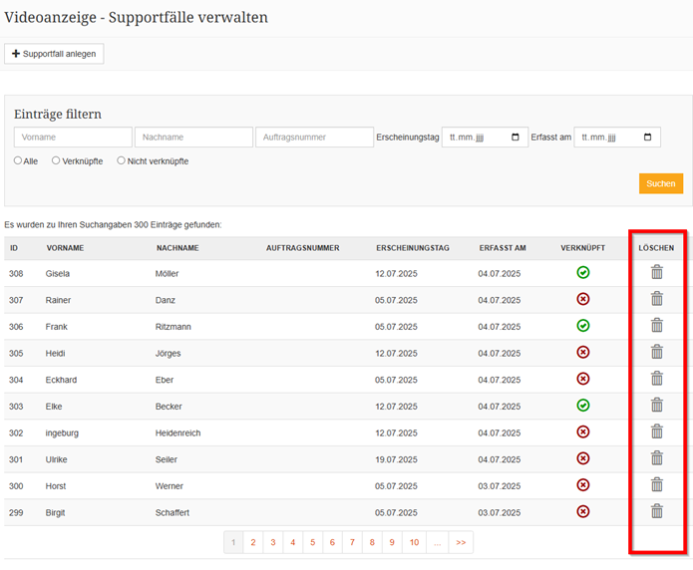Delete the entry for Ulrike Seiler
The width and height of the screenshot is (693, 570).
[657, 457]
